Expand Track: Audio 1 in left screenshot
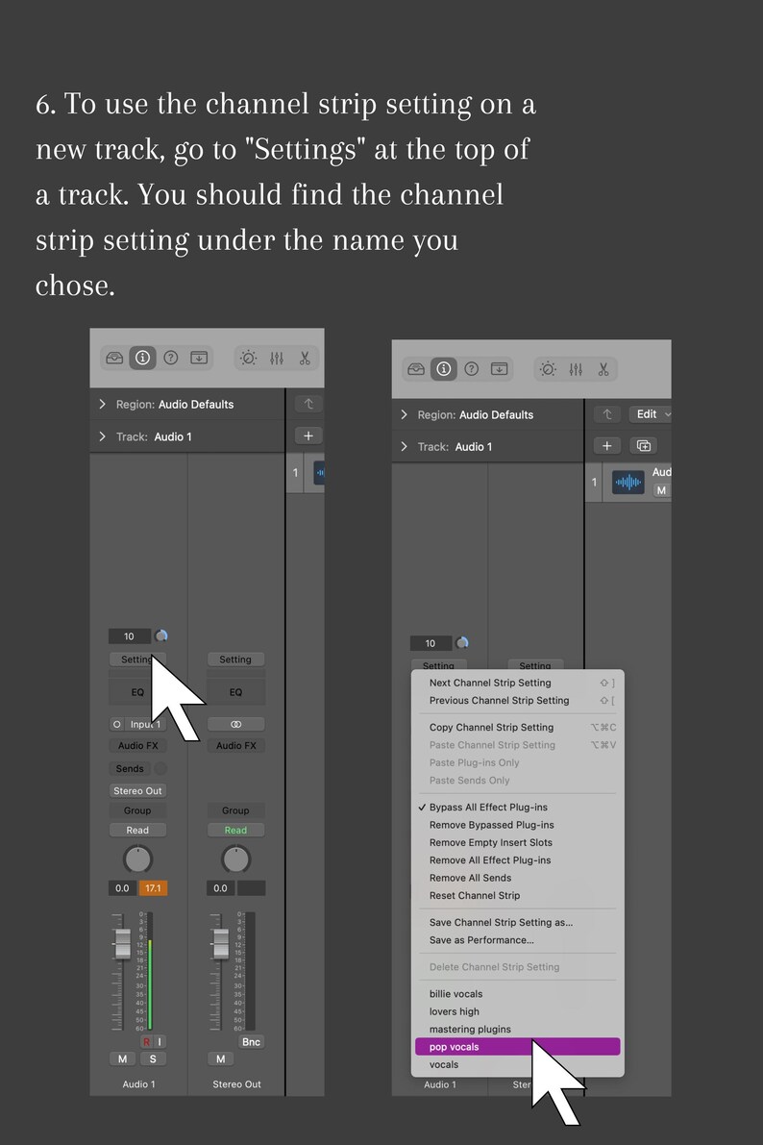The image size is (763, 1145). pyautogui.click(x=102, y=436)
